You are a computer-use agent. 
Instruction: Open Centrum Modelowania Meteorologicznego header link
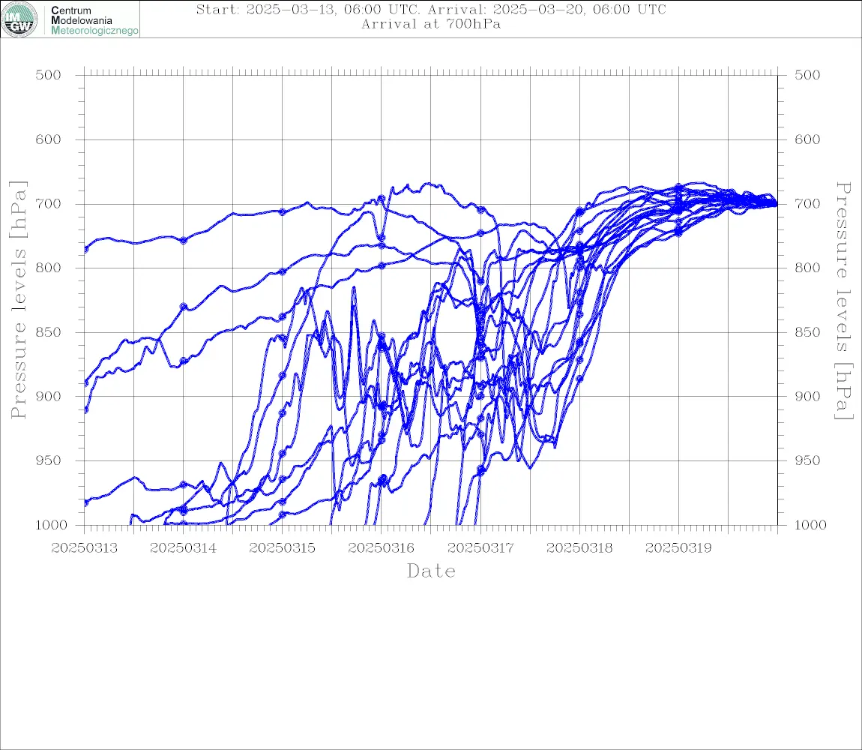point(94,20)
